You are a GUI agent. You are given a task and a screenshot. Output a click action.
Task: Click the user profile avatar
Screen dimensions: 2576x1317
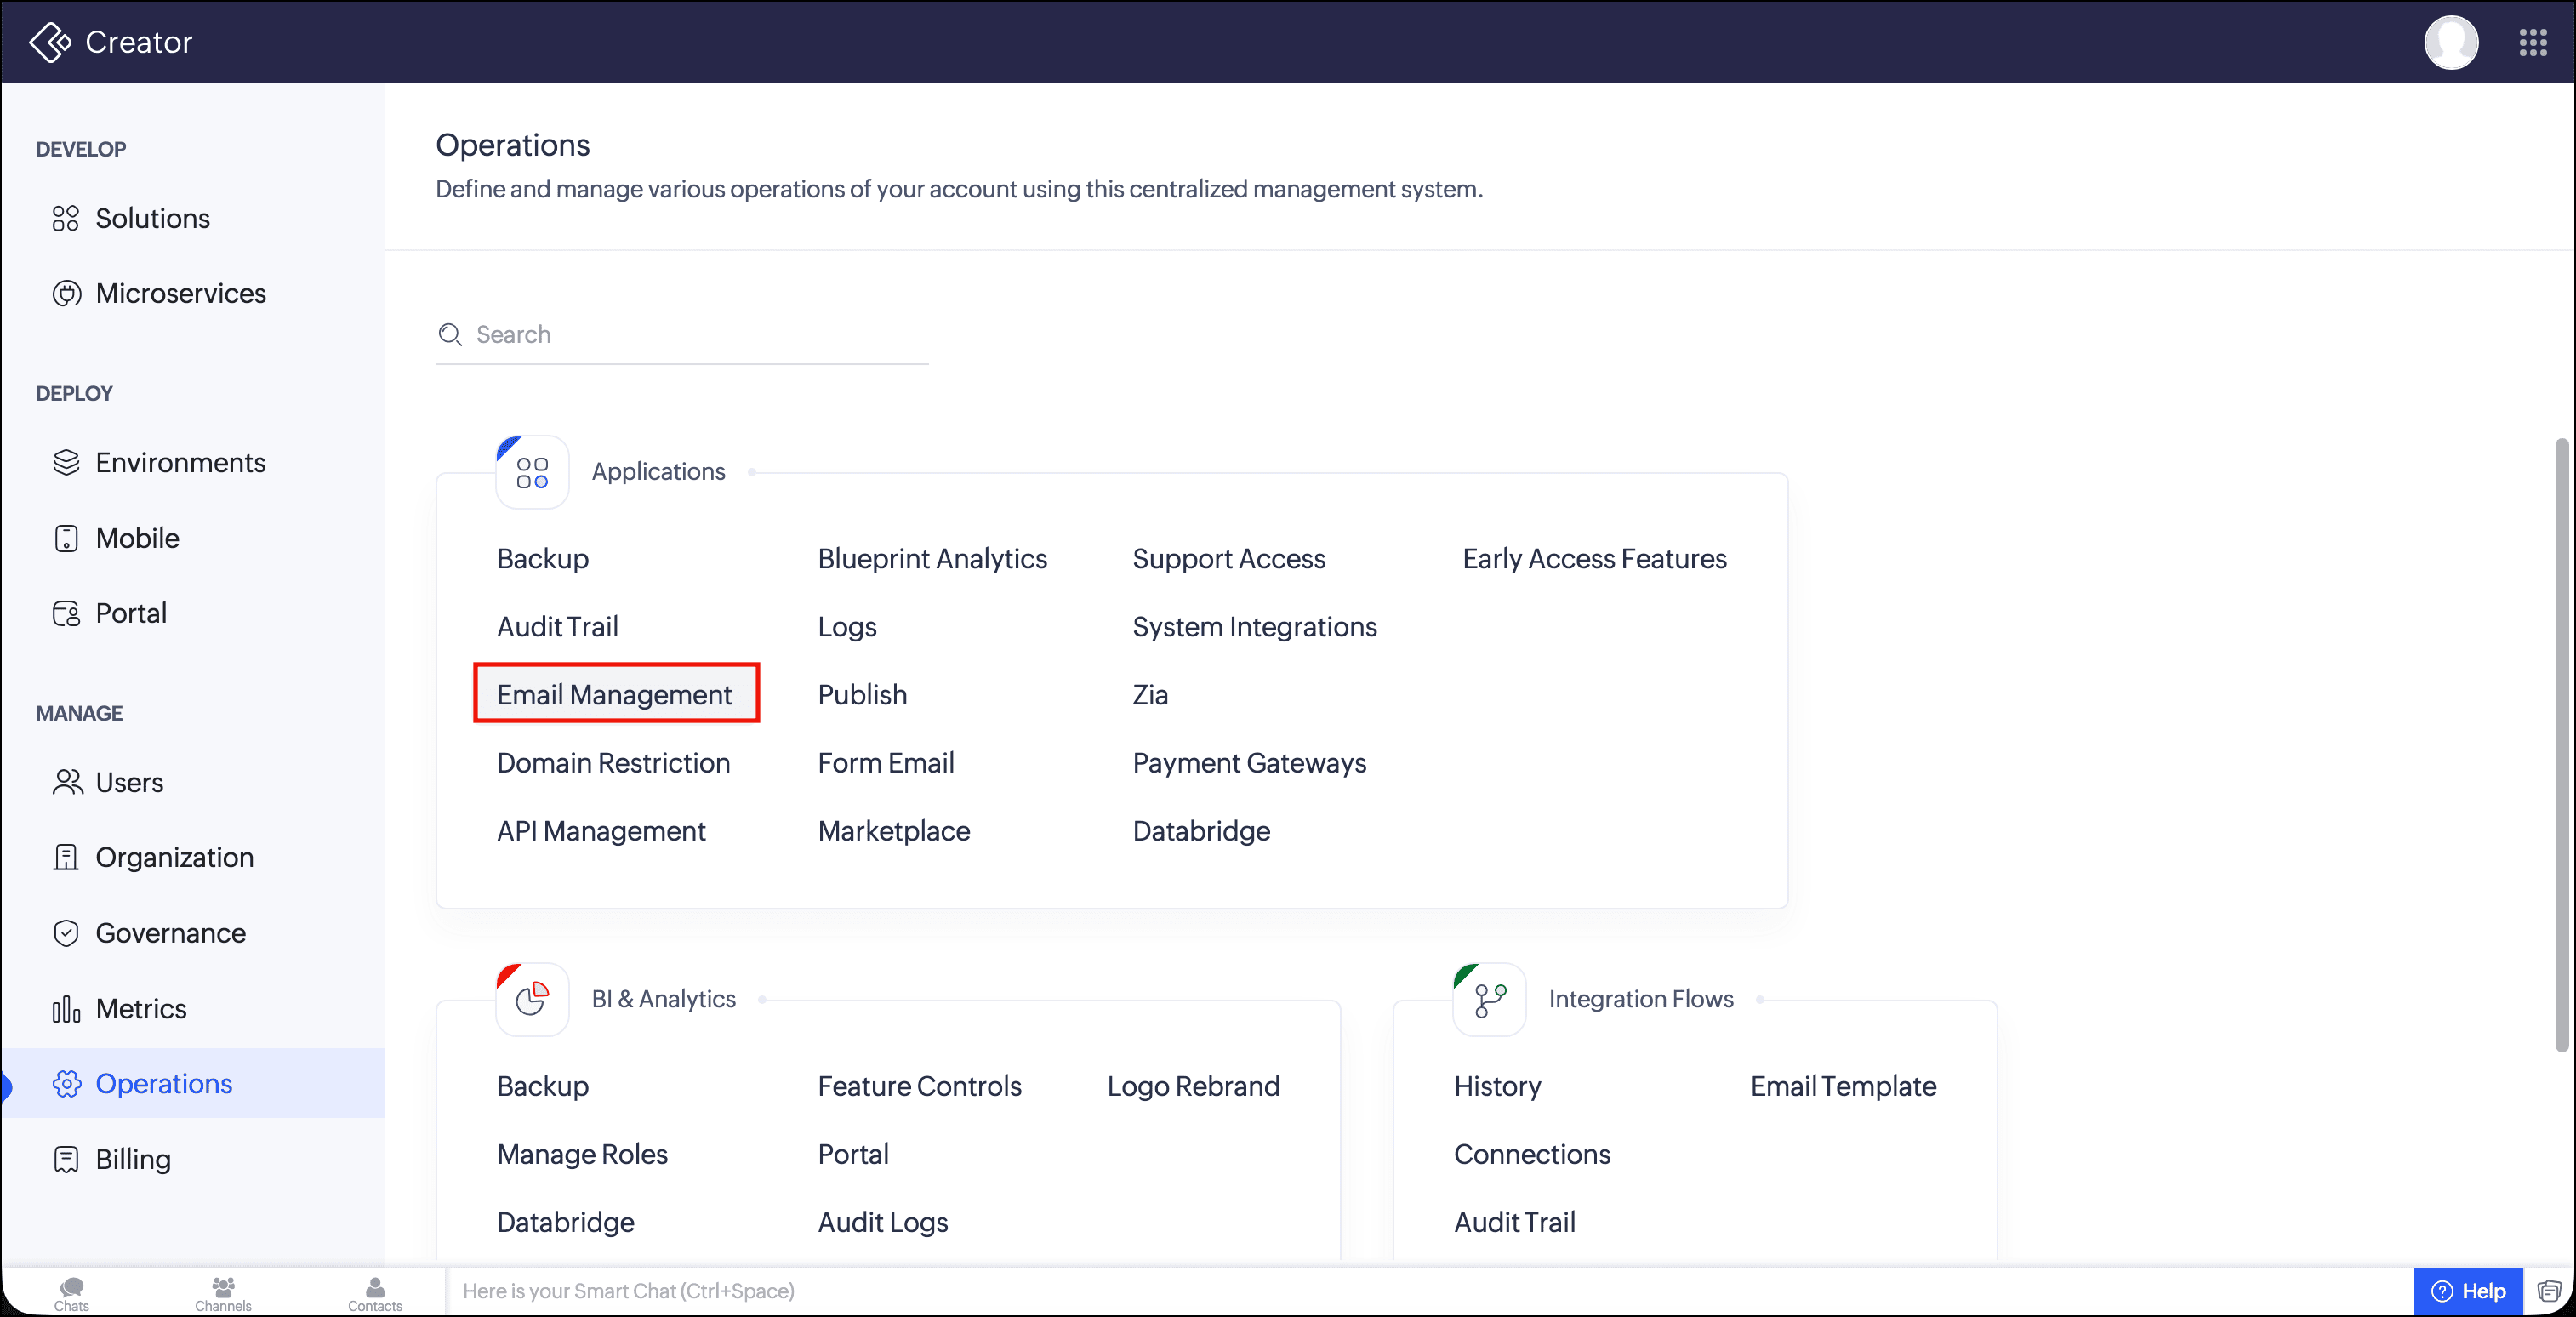(x=2451, y=42)
